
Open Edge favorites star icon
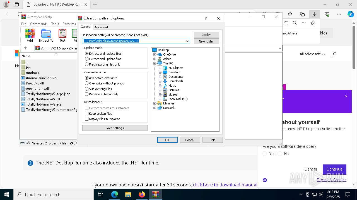290,14
